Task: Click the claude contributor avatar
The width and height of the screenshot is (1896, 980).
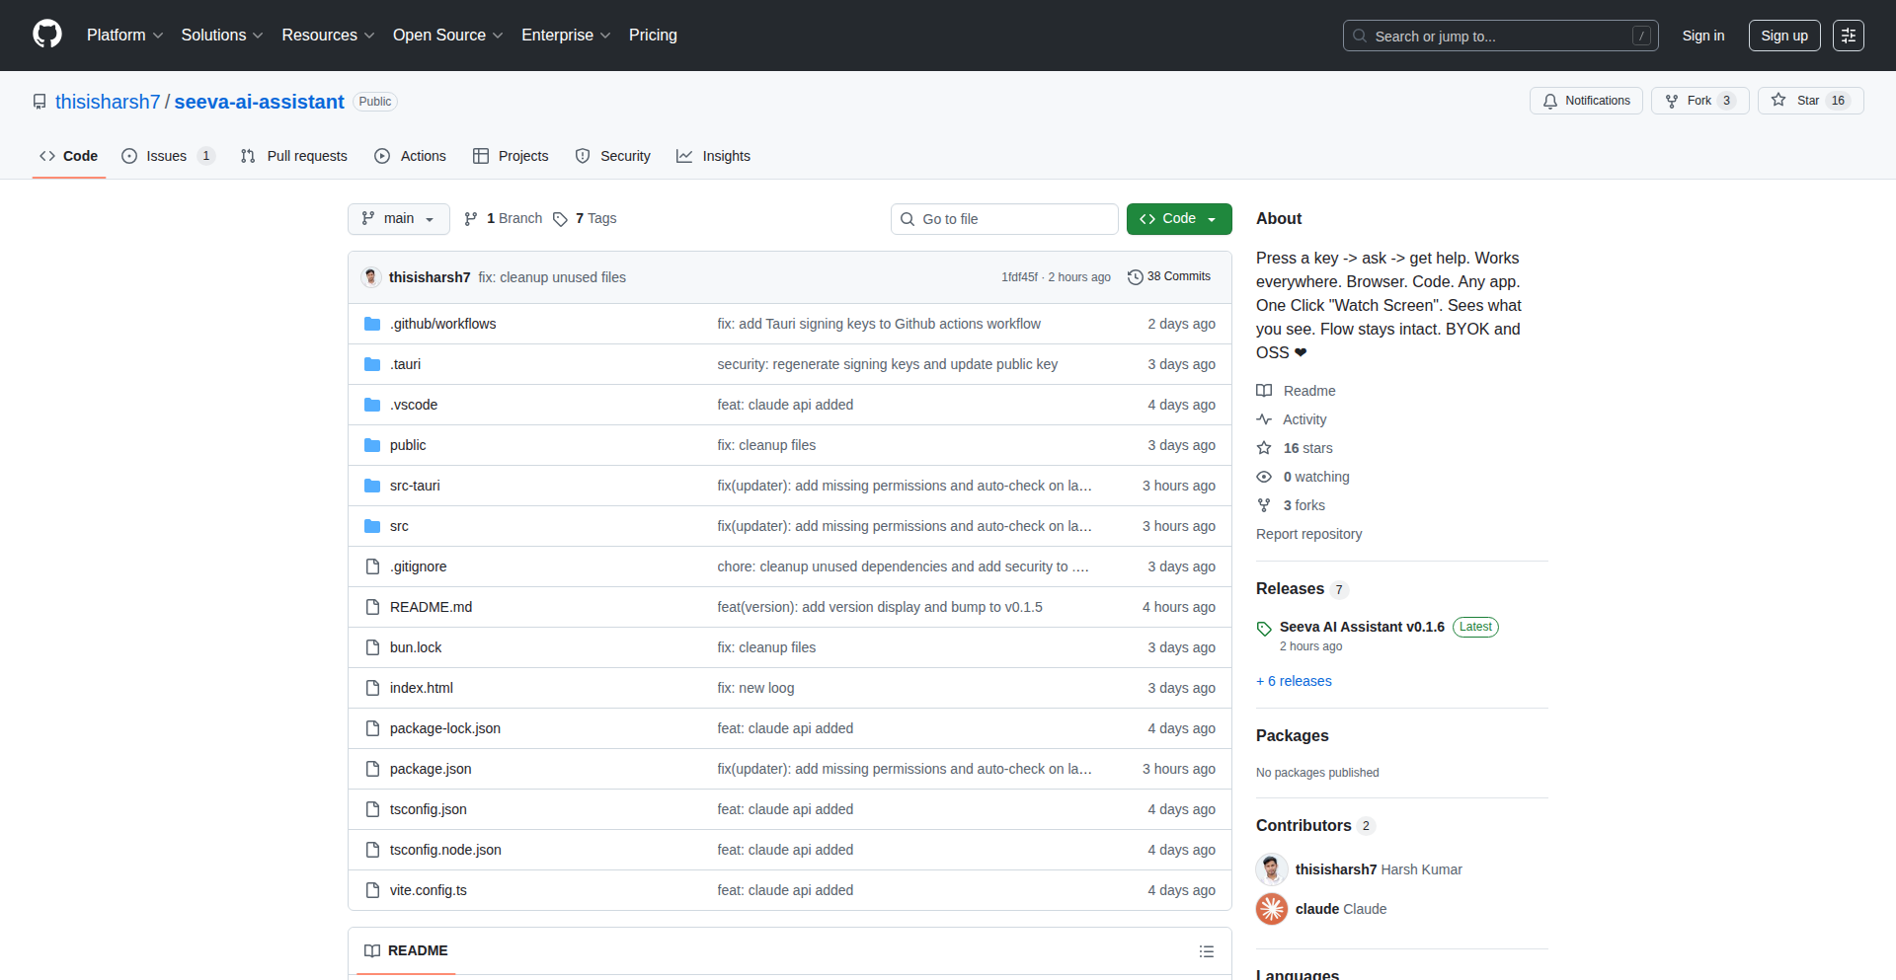Action: coord(1272,909)
